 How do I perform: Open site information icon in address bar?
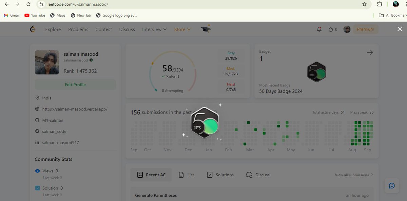[41, 4]
